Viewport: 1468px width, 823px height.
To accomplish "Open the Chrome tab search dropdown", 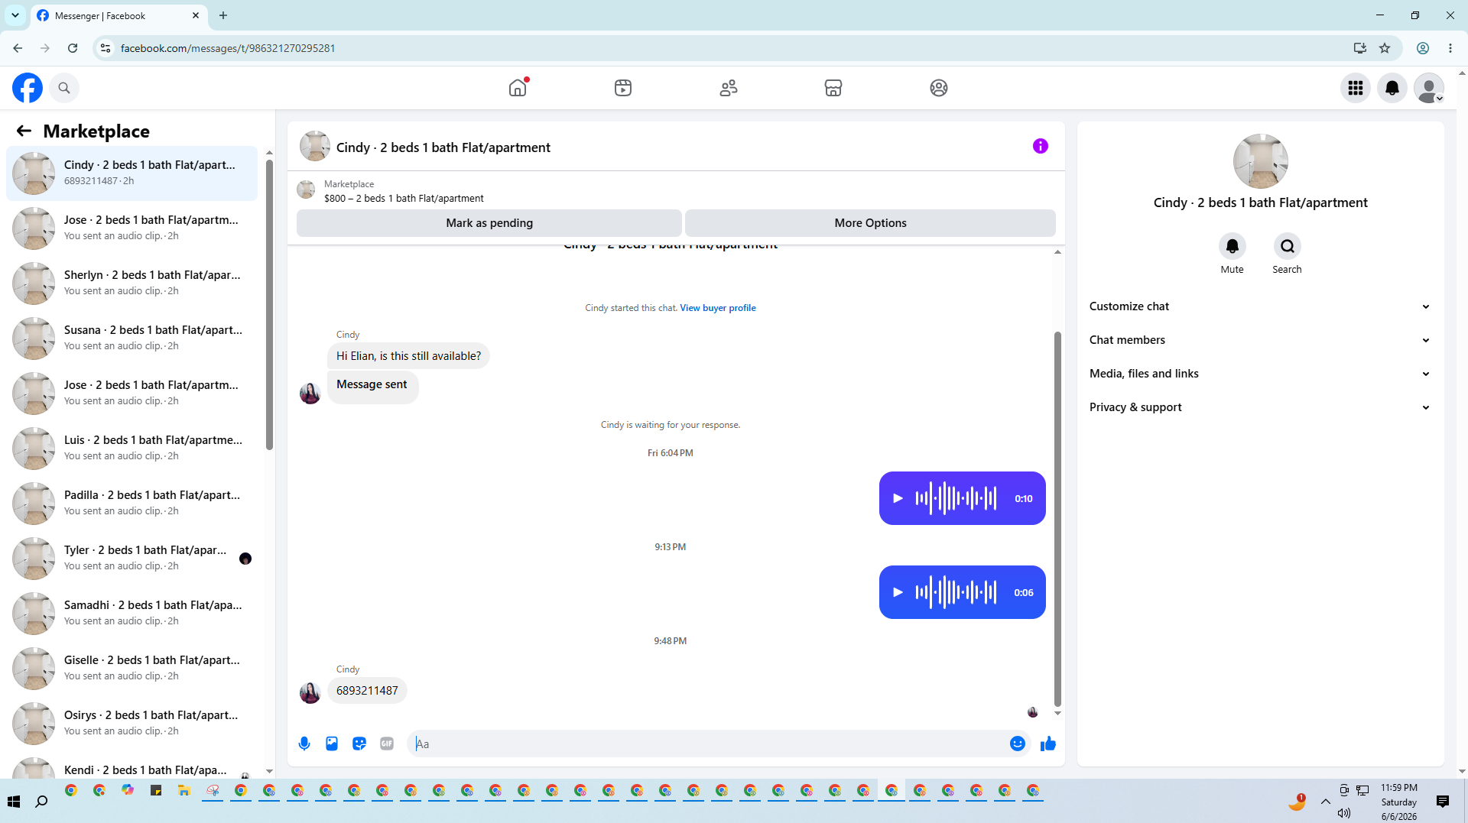I will (x=15, y=15).
